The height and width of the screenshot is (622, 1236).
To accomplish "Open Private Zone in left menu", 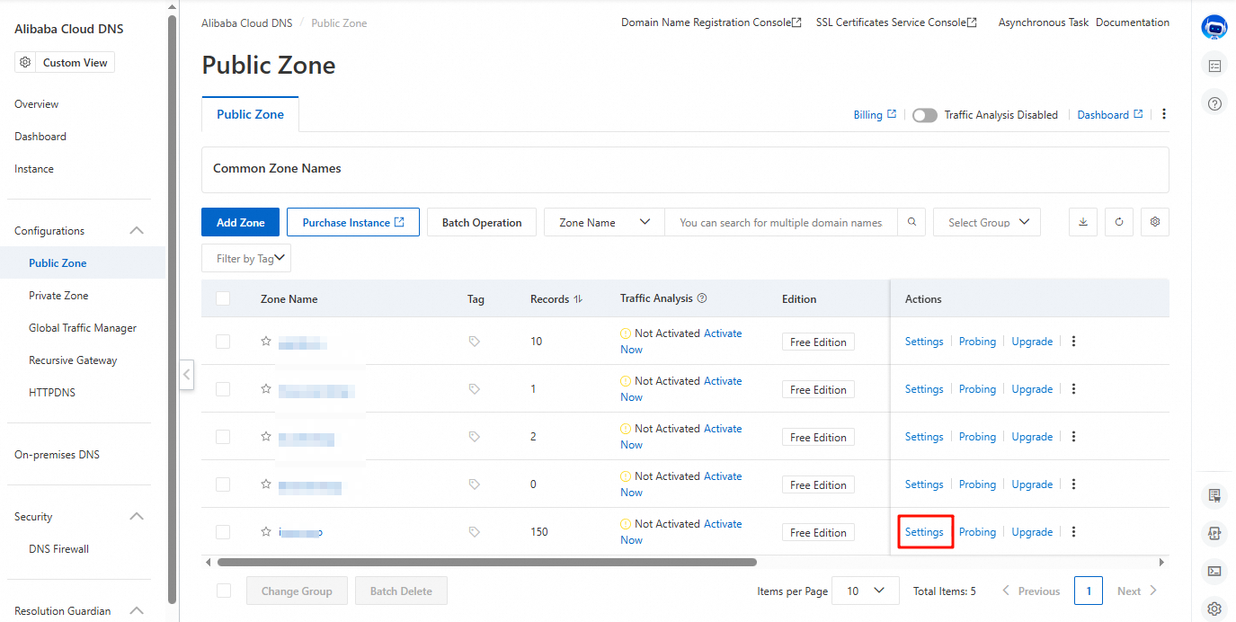I will click(x=58, y=296).
